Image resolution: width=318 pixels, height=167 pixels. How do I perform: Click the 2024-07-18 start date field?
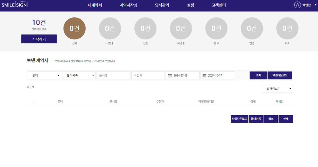point(182,75)
